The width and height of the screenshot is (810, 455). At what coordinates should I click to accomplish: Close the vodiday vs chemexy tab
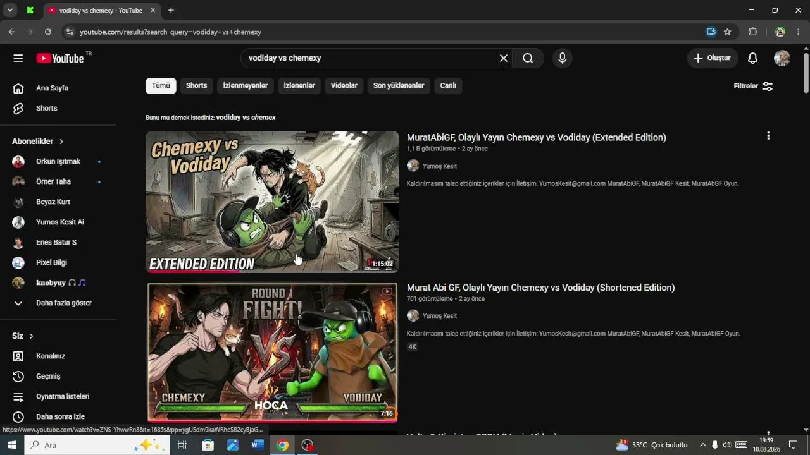point(154,10)
